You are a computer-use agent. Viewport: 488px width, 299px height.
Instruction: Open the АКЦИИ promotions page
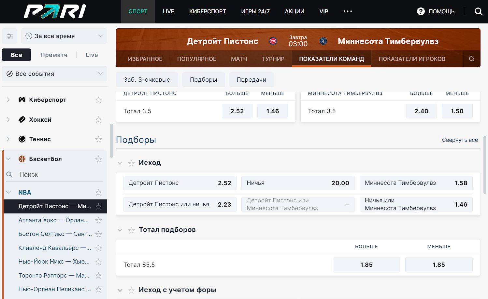click(294, 11)
